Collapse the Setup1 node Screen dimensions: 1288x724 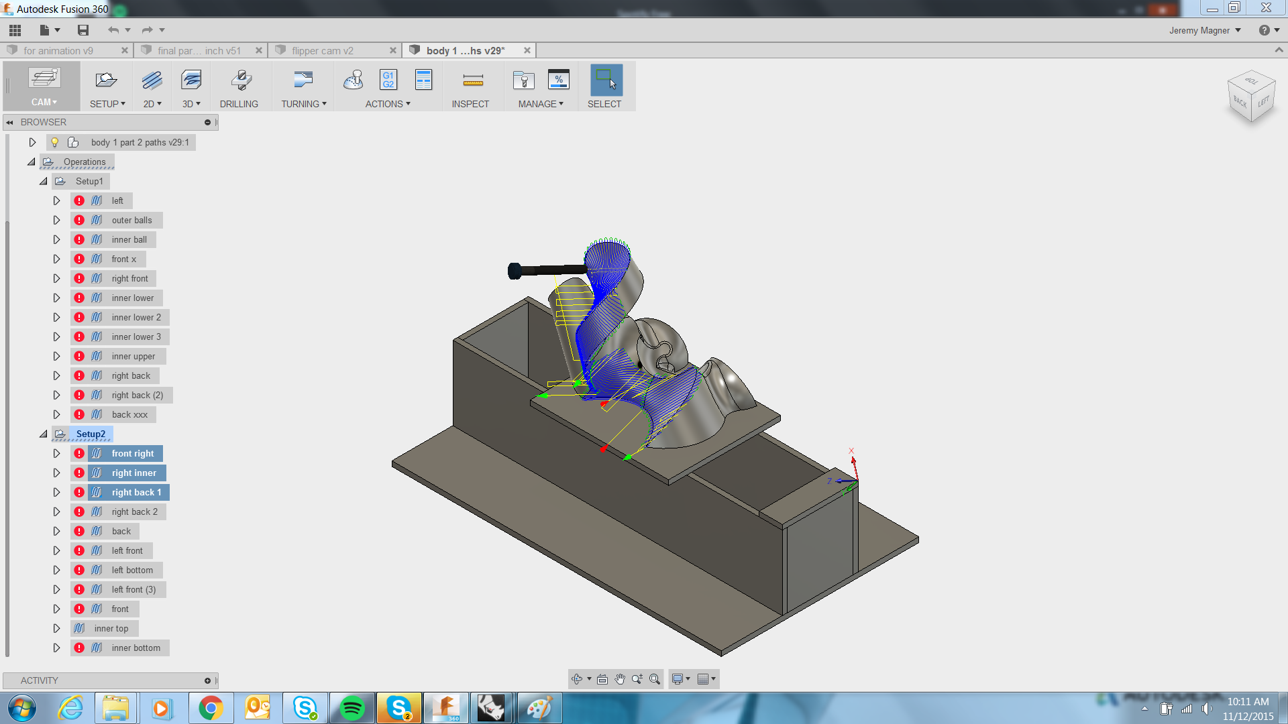(x=44, y=181)
